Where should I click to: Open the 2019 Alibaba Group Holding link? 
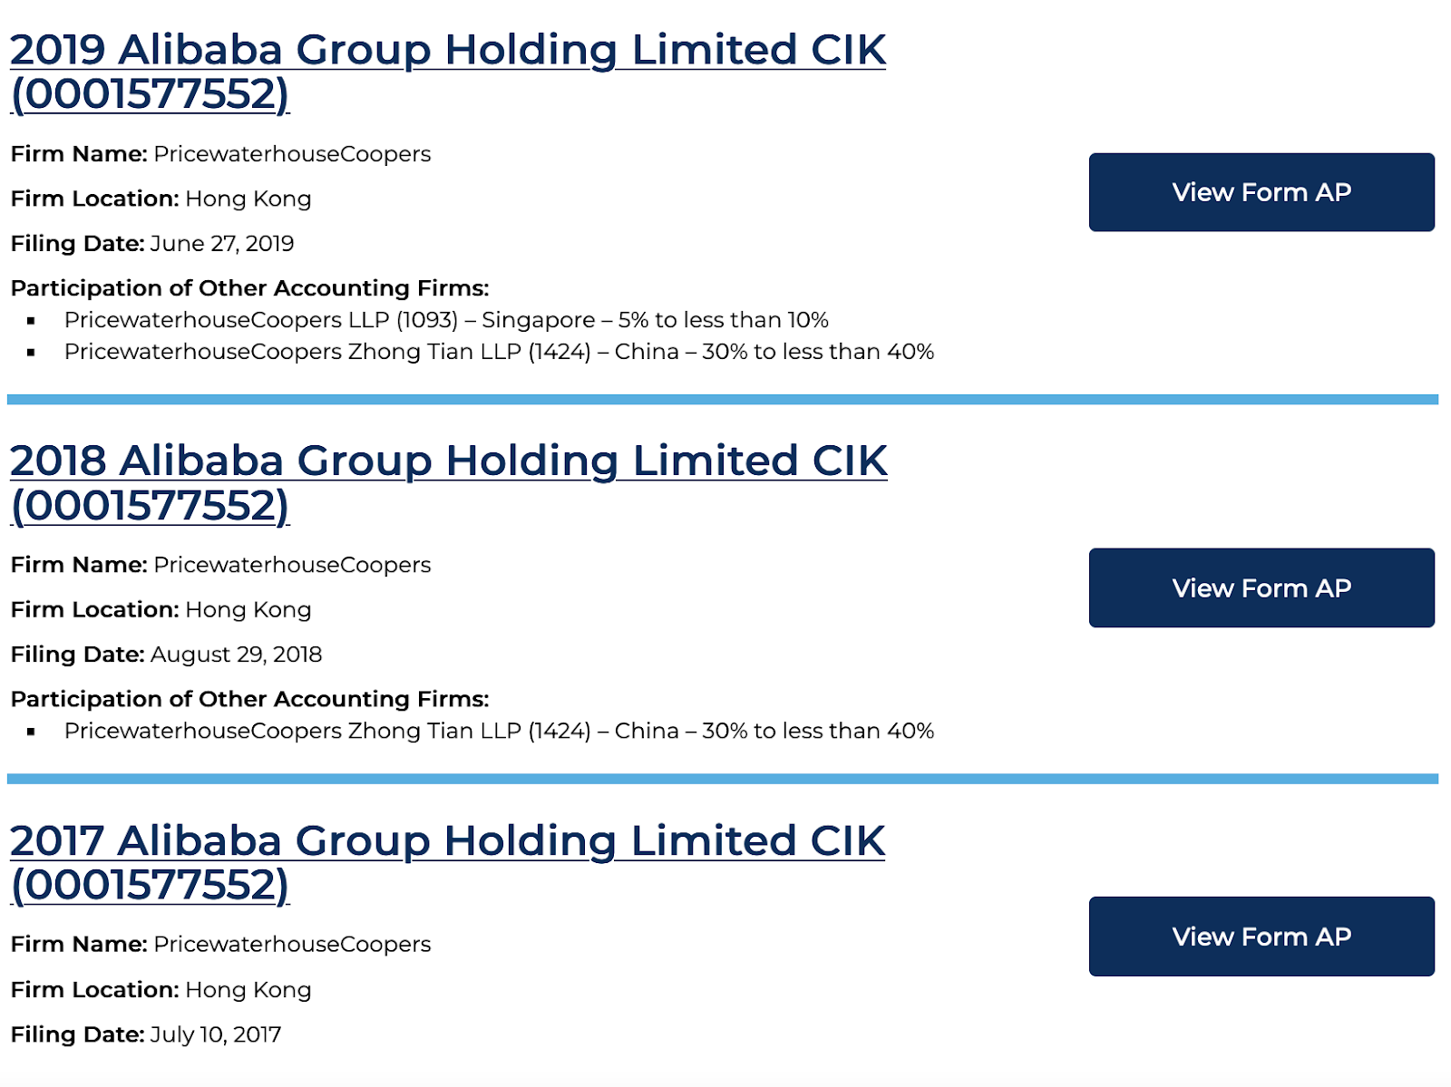(x=447, y=51)
